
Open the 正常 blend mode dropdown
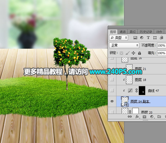point(124,45)
